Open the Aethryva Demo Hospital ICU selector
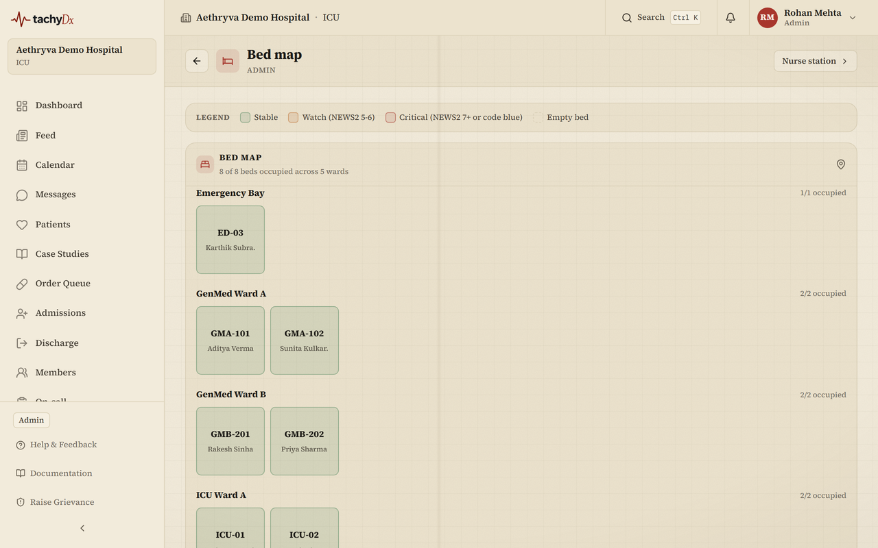 pos(82,56)
